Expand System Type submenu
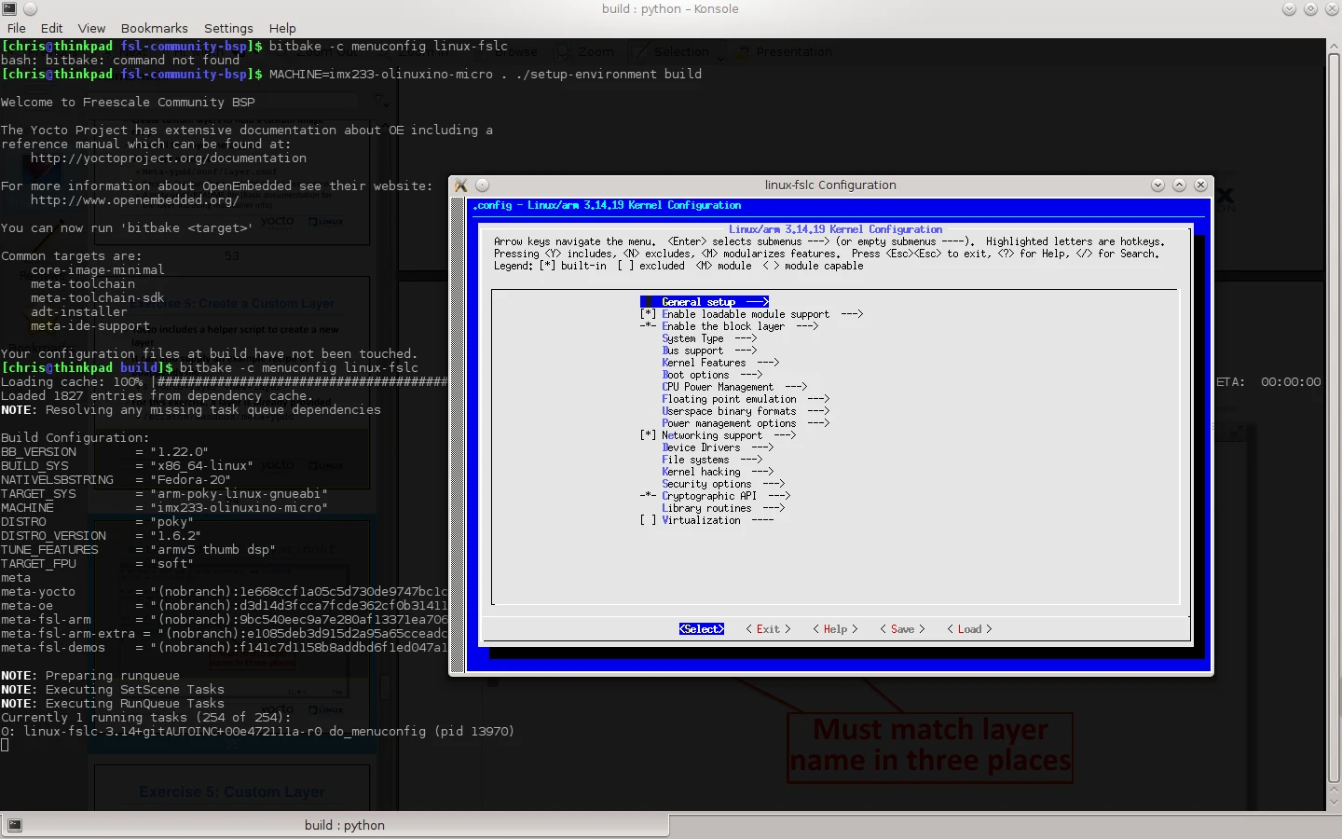The width and height of the screenshot is (1342, 839). point(709,338)
